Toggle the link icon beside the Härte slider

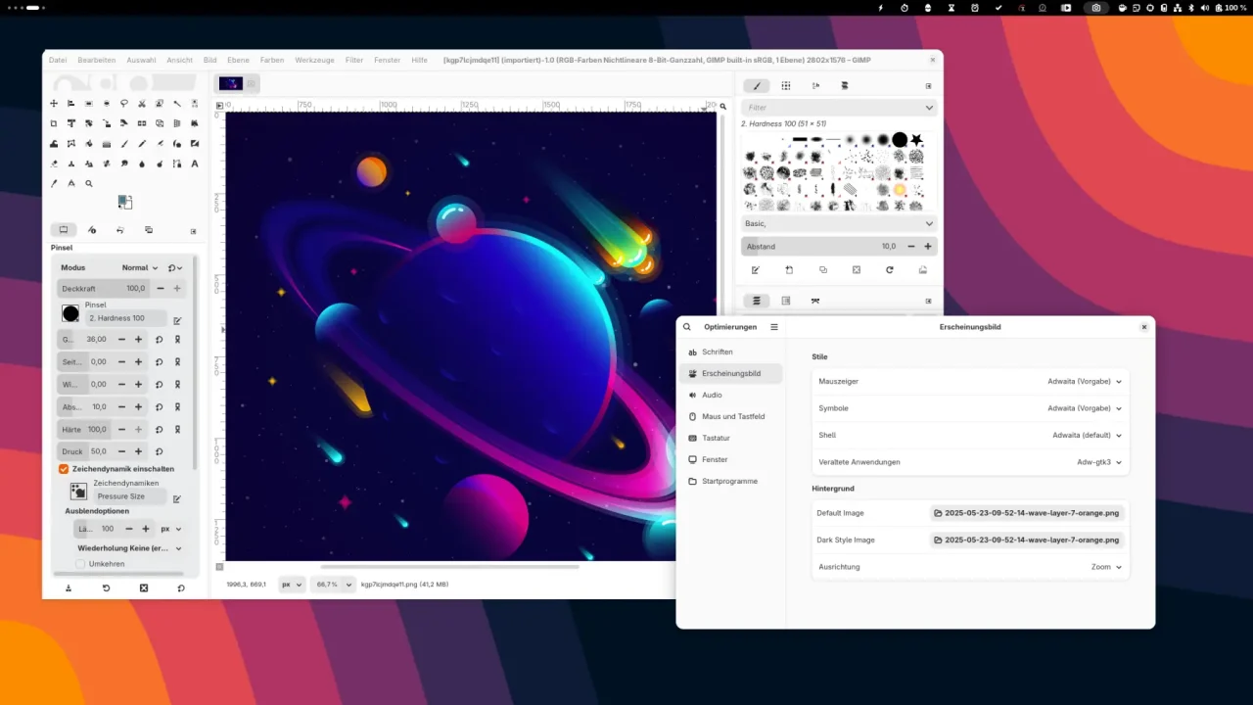pos(177,430)
